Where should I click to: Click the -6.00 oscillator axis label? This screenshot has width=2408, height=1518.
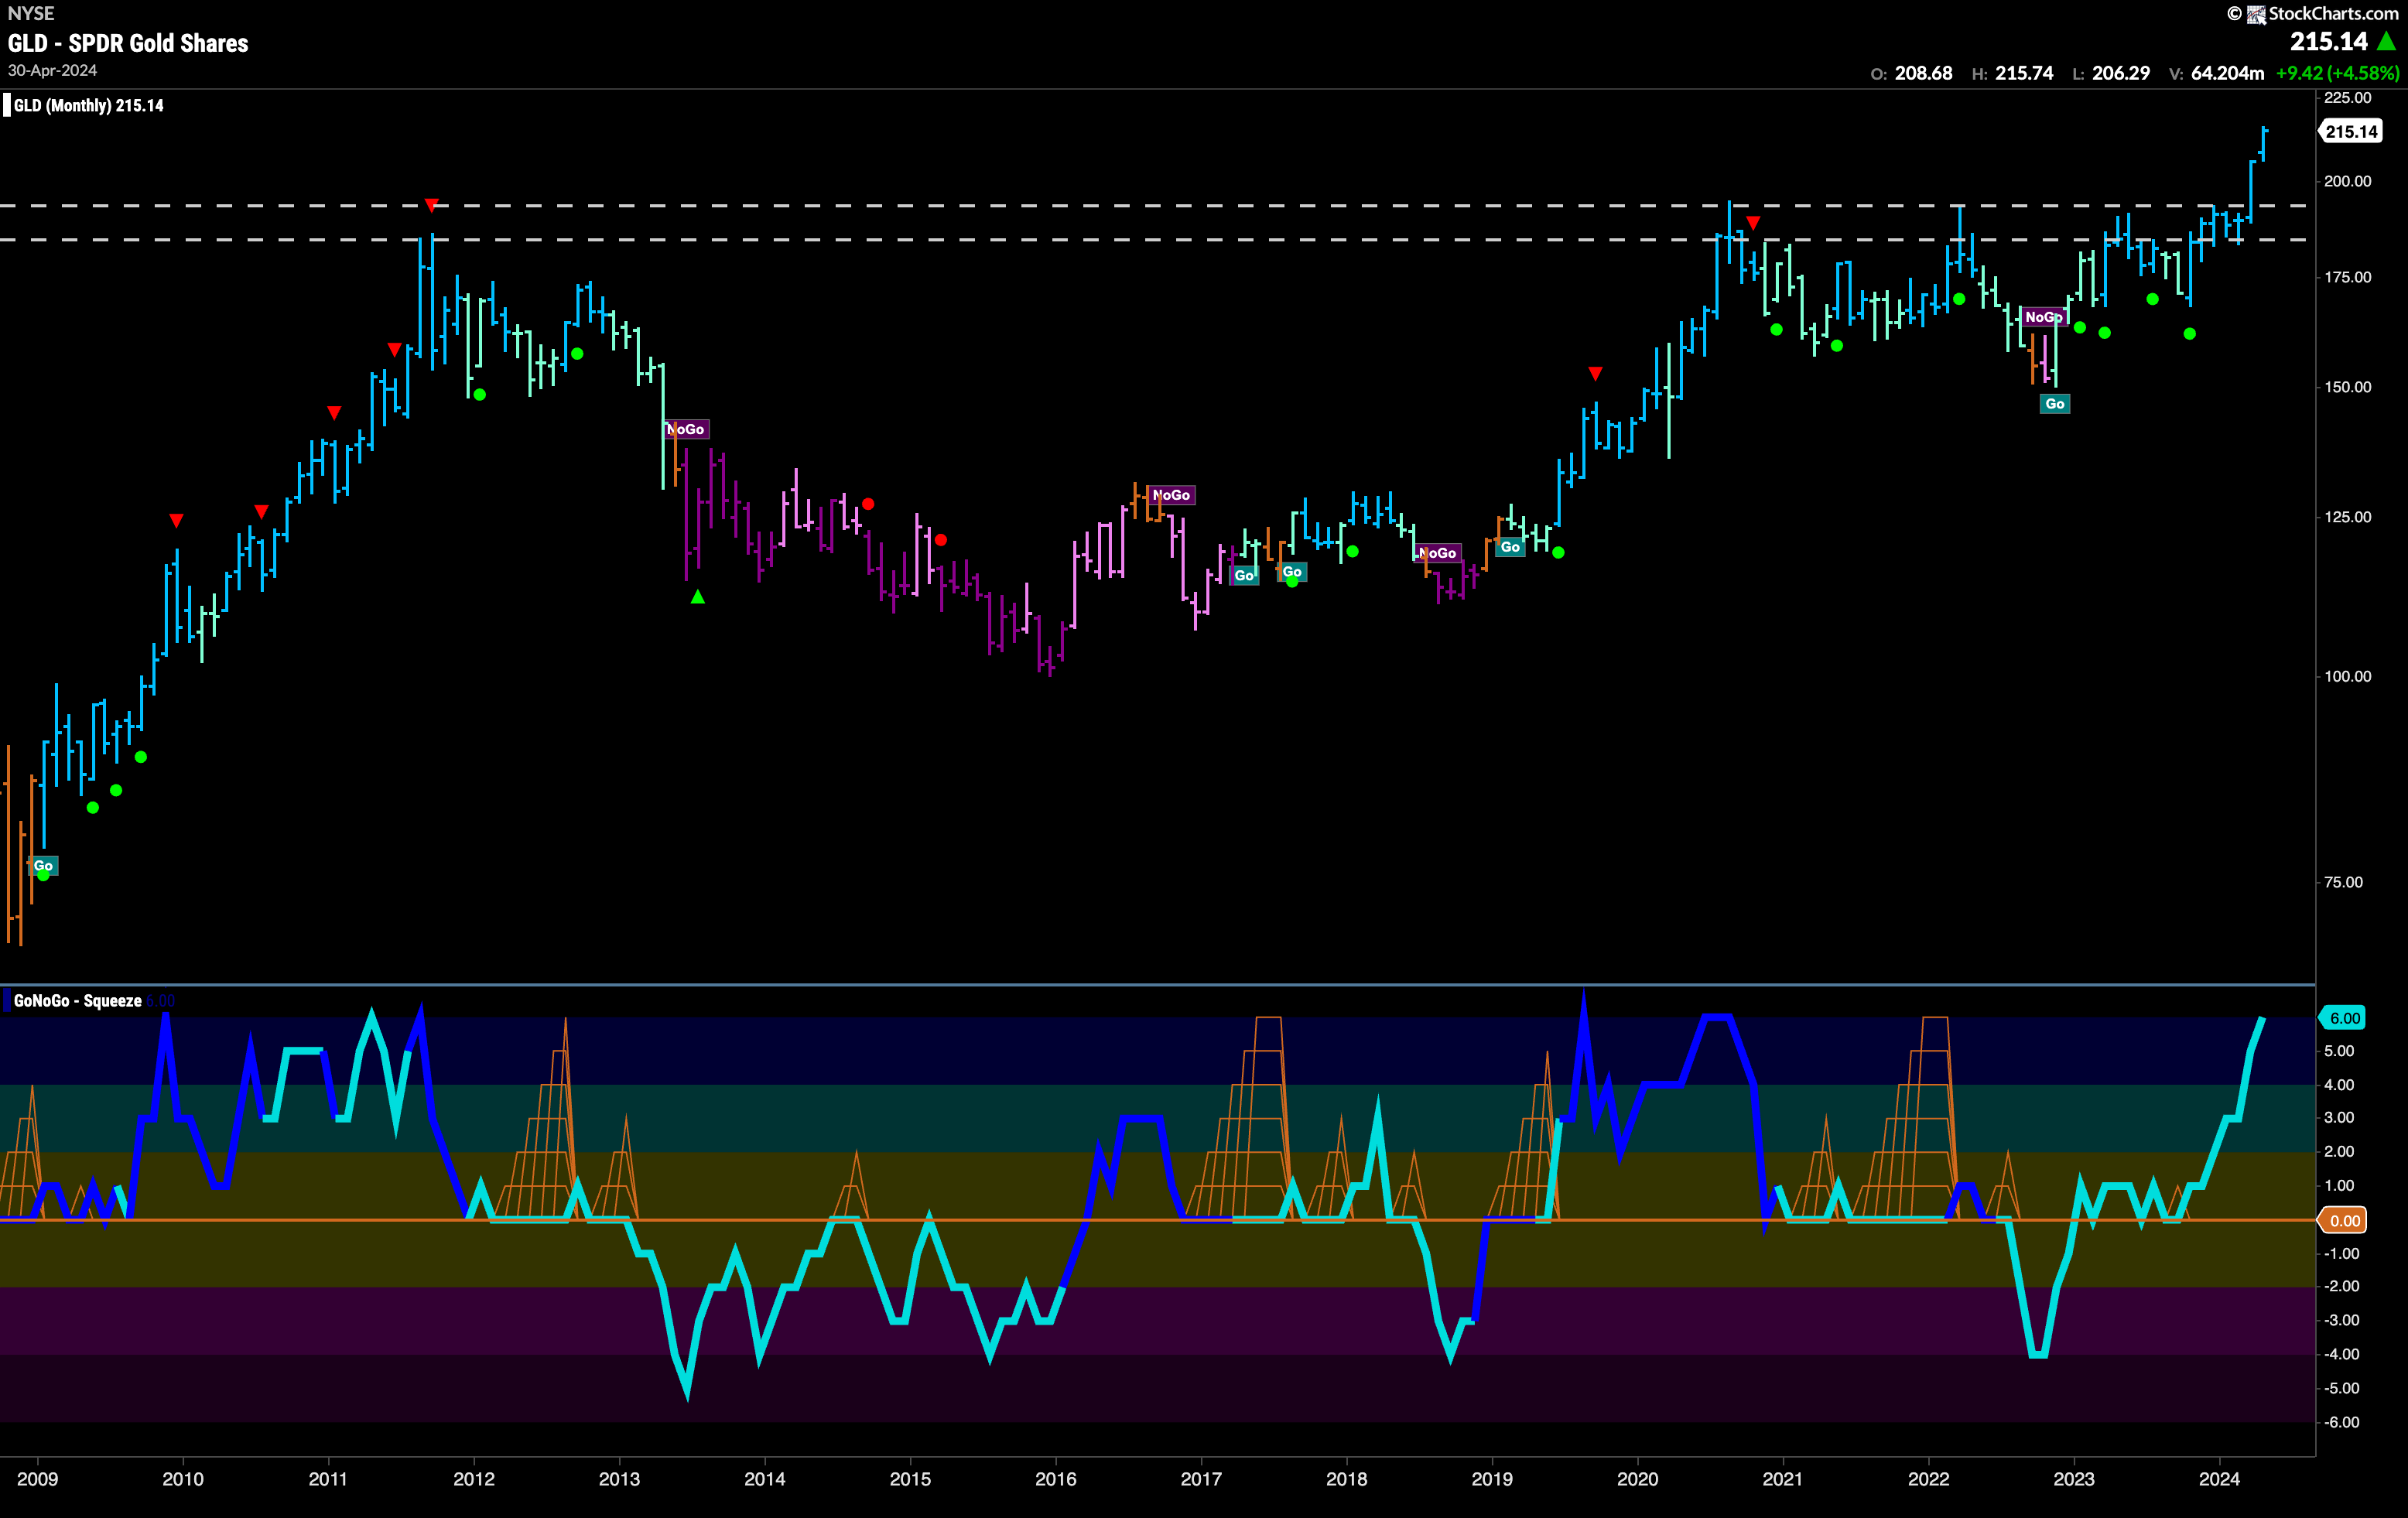tap(2341, 1422)
